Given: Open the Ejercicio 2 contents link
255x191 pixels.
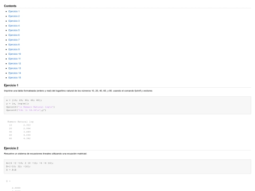Looking at the screenshot, I should (14, 16).
